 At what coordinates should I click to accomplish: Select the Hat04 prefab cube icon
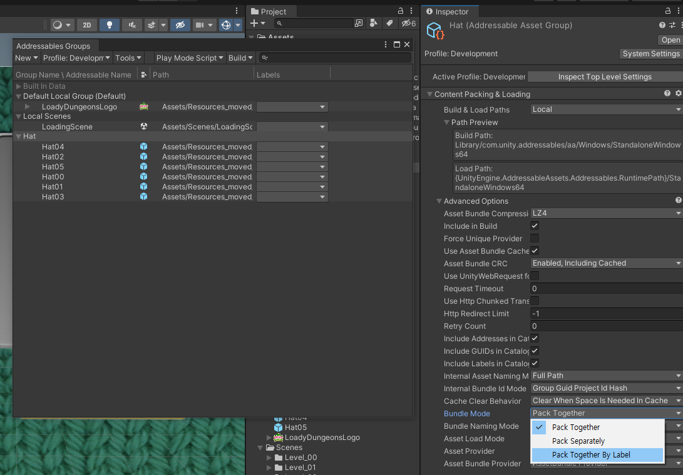click(x=144, y=147)
